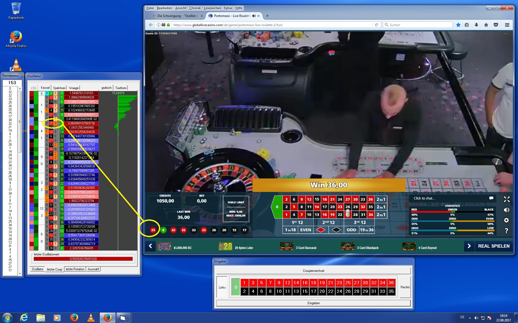The width and height of the screenshot is (518, 323).
Task: Open the downloads arrow icon
Action: 476,25
